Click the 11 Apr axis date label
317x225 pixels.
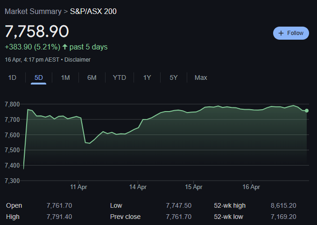pyautogui.click(x=78, y=187)
